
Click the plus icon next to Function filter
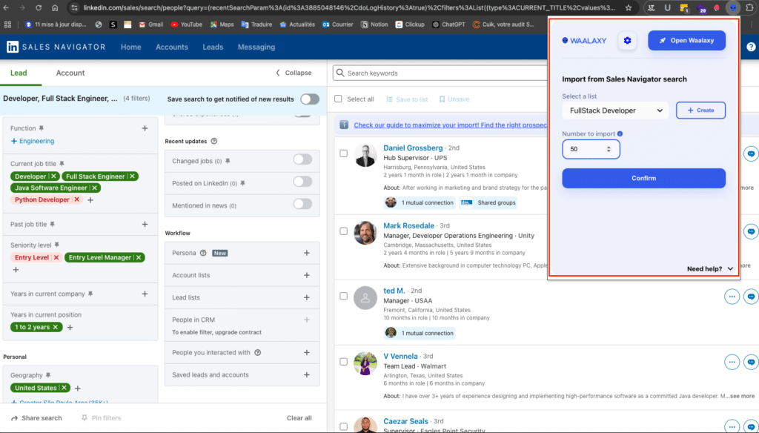(145, 128)
